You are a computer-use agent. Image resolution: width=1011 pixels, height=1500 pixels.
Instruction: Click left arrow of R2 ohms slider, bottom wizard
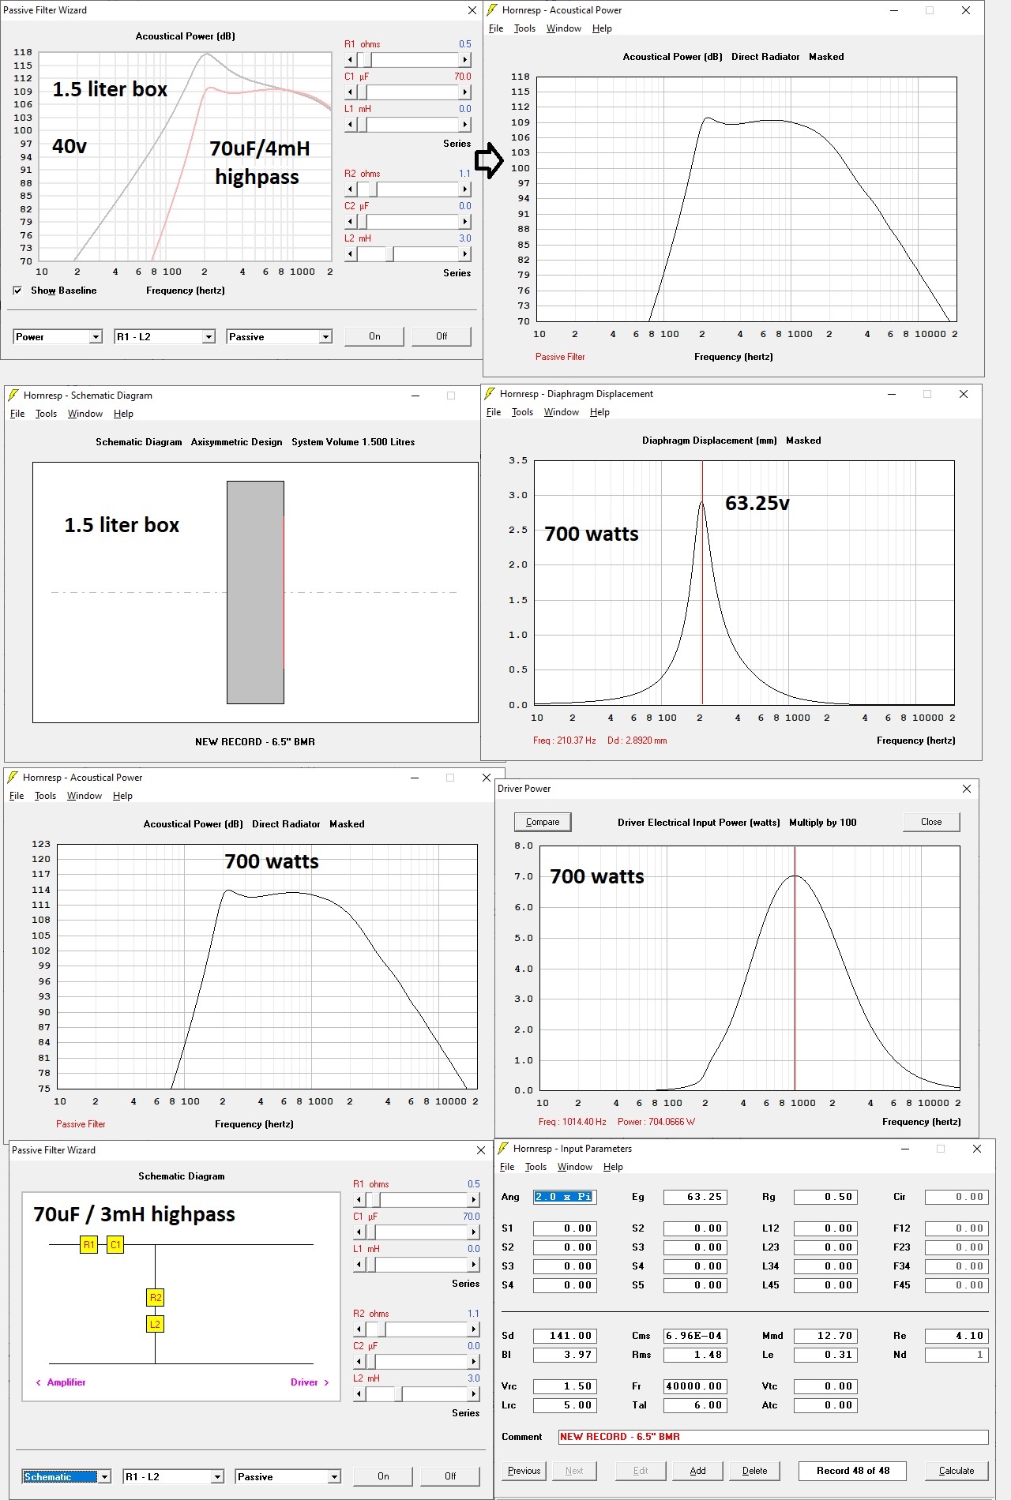(359, 1329)
